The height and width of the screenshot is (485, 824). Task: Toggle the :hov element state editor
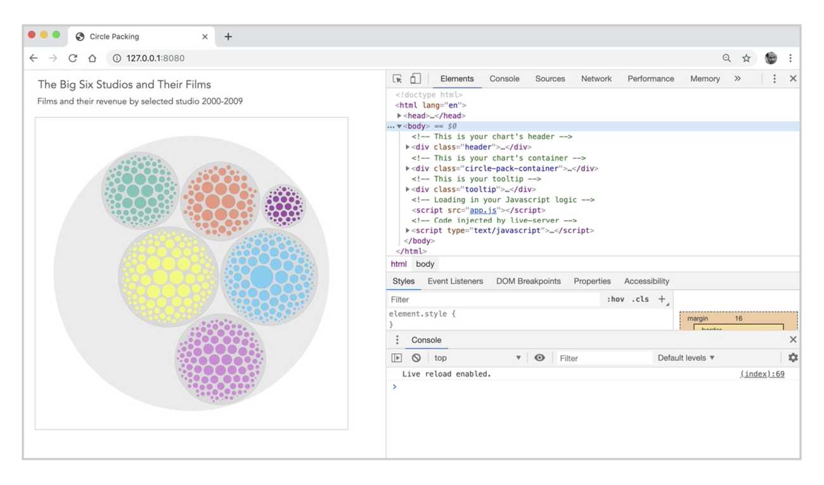(615, 299)
